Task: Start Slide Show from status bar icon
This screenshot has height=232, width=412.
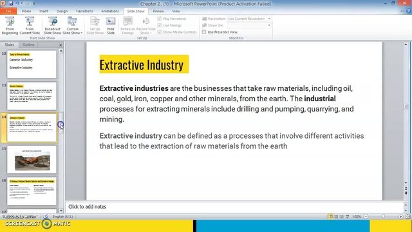Action: coord(348,217)
